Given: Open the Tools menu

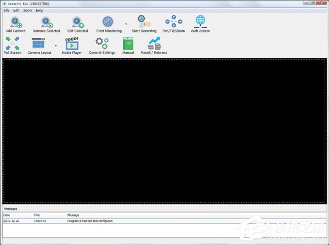Looking at the screenshot, I should pos(27,10).
